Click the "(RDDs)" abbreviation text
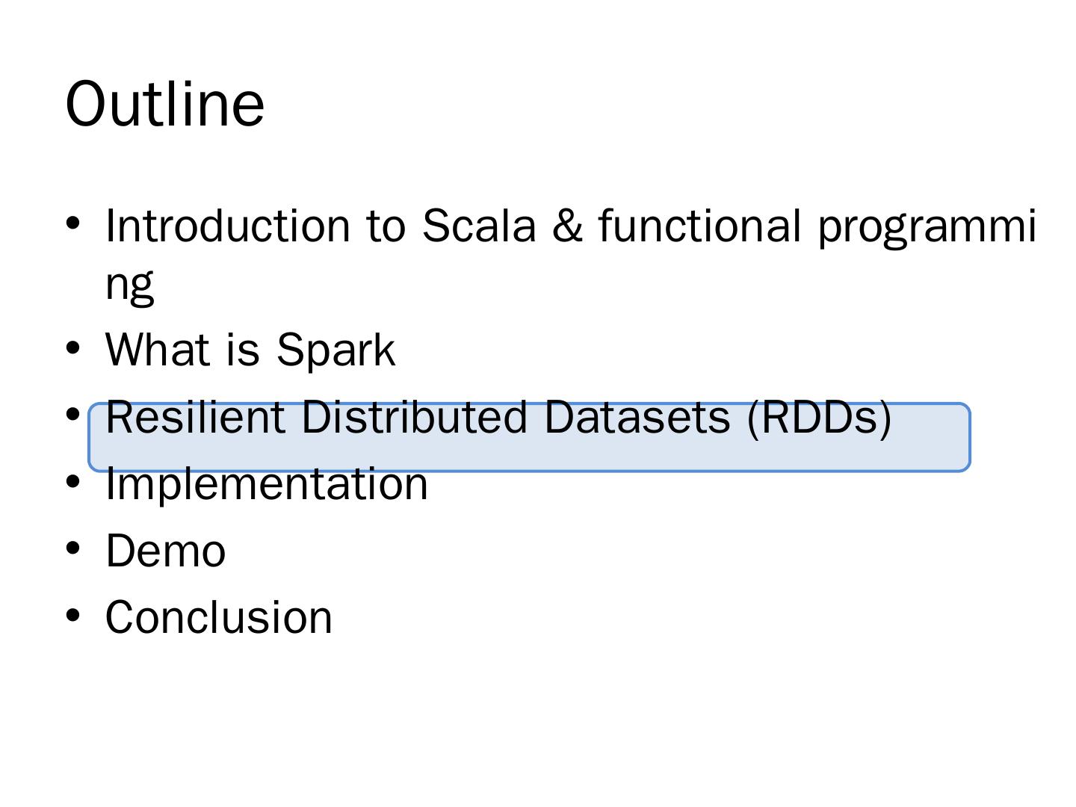 tap(819, 417)
